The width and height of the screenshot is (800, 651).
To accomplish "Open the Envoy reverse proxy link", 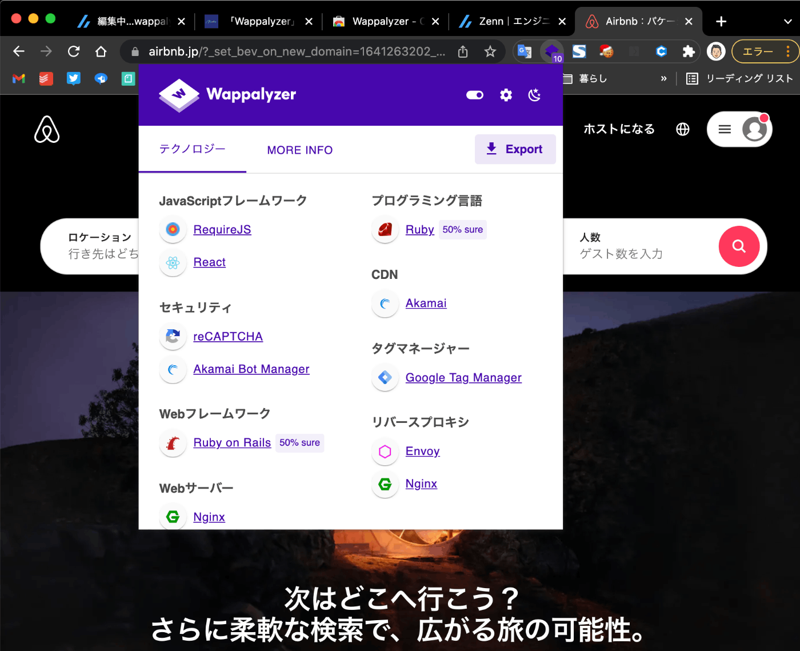I will pos(422,451).
